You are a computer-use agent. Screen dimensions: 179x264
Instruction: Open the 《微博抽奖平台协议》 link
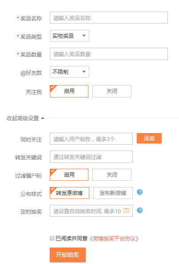point(114,239)
